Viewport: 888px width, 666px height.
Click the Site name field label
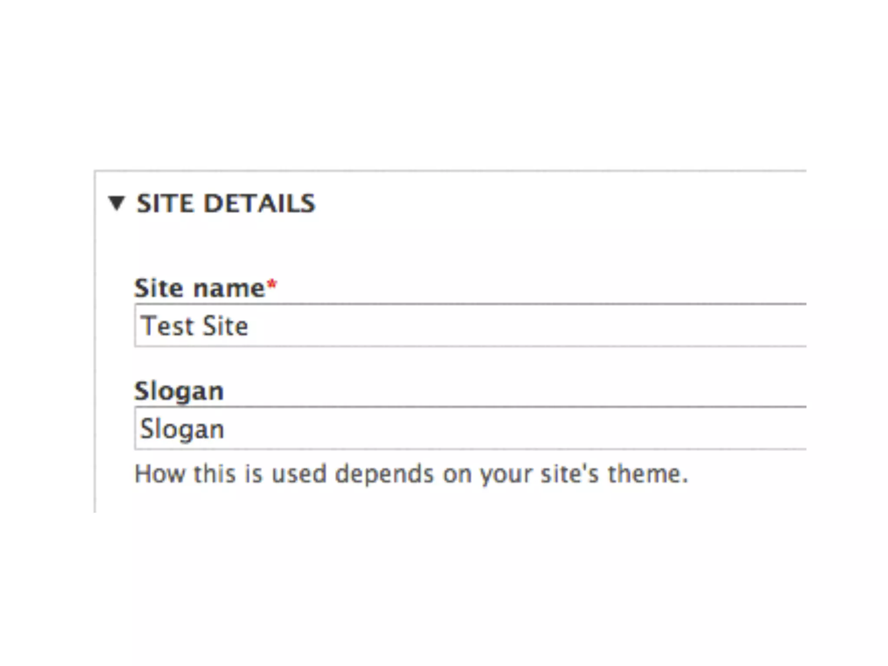(199, 288)
